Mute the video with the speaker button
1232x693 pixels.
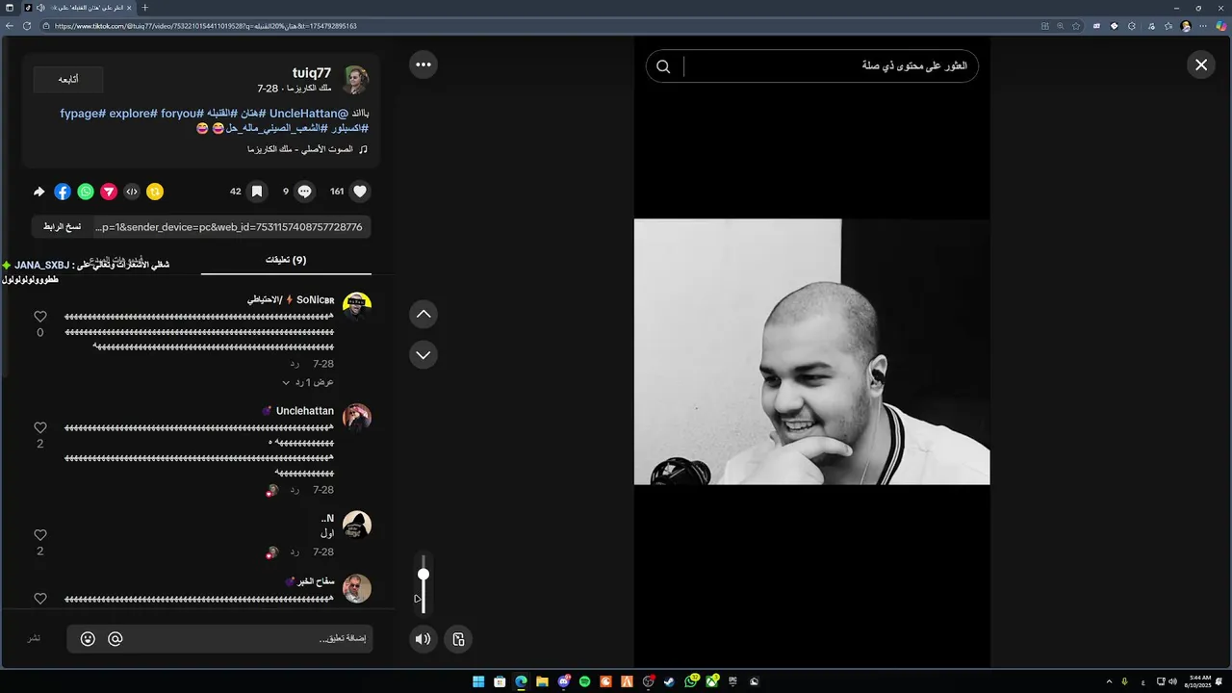(x=423, y=639)
